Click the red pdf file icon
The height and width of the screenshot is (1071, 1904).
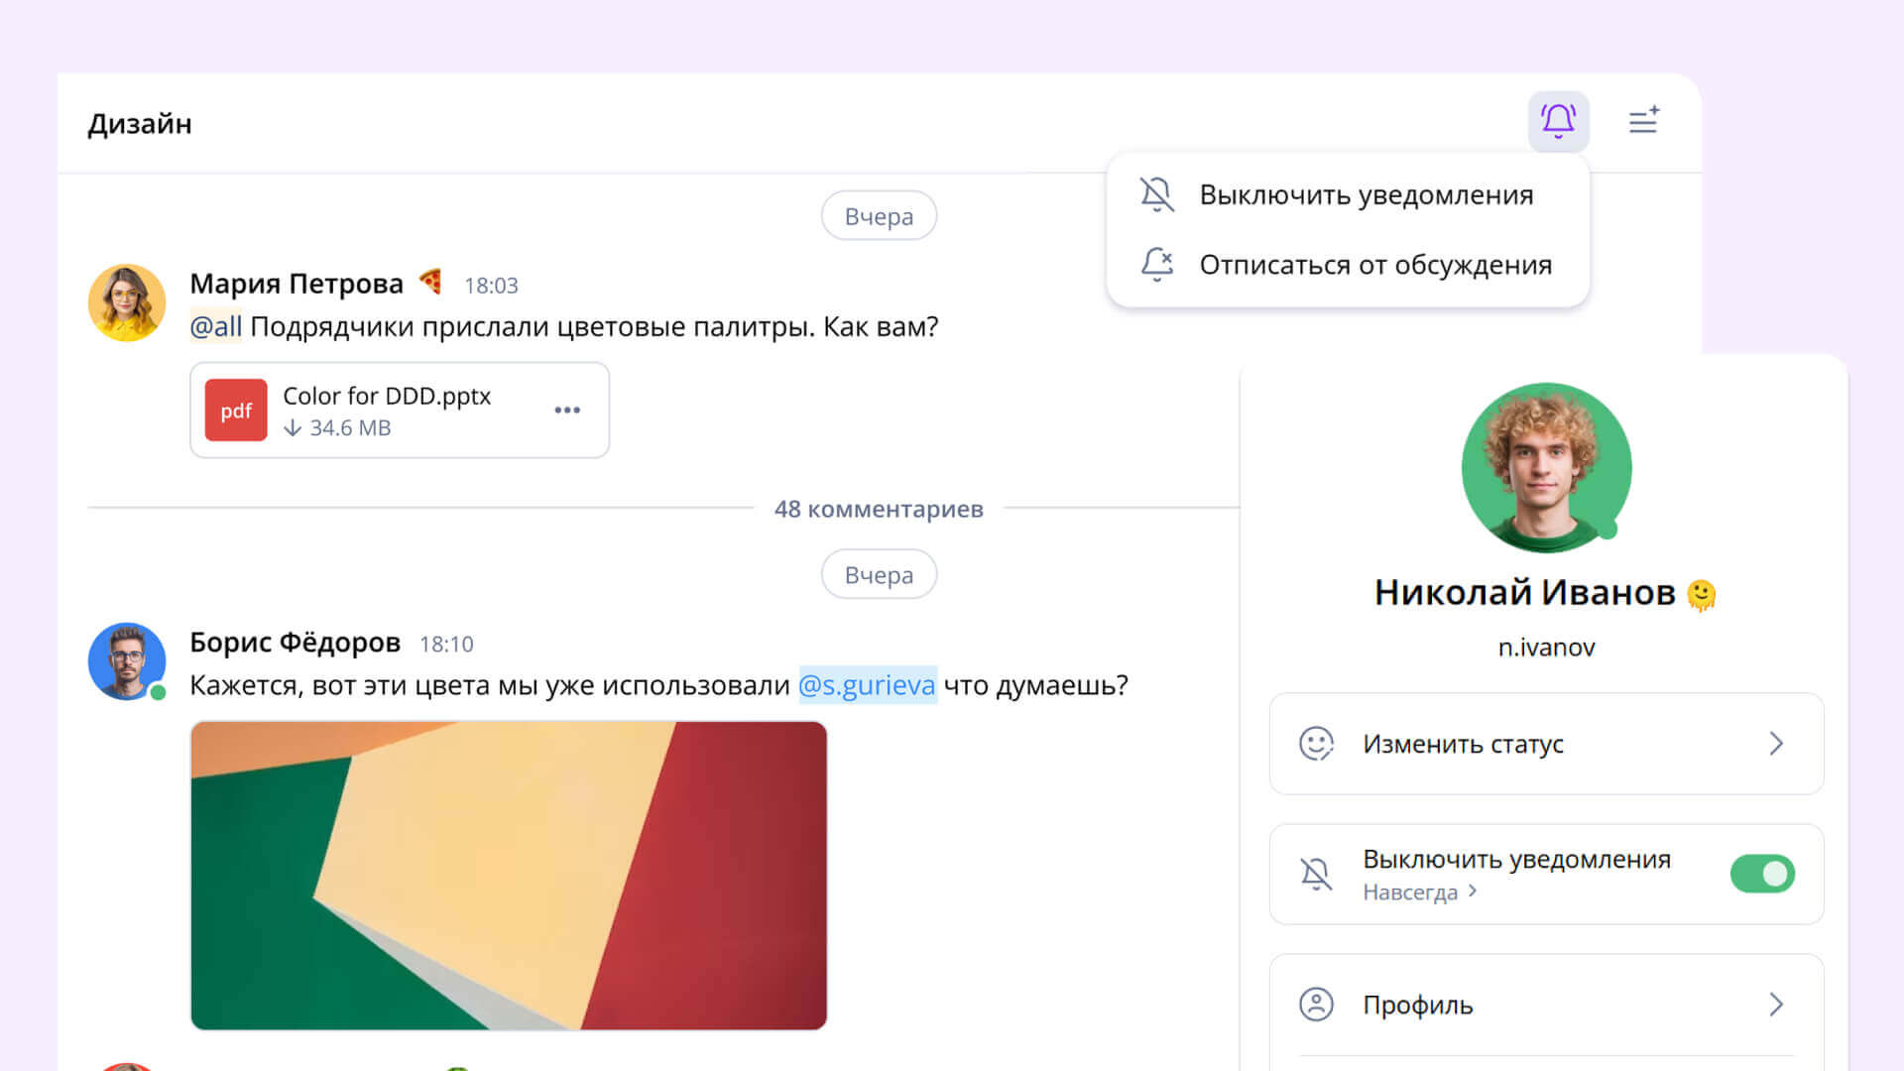pyautogui.click(x=236, y=410)
